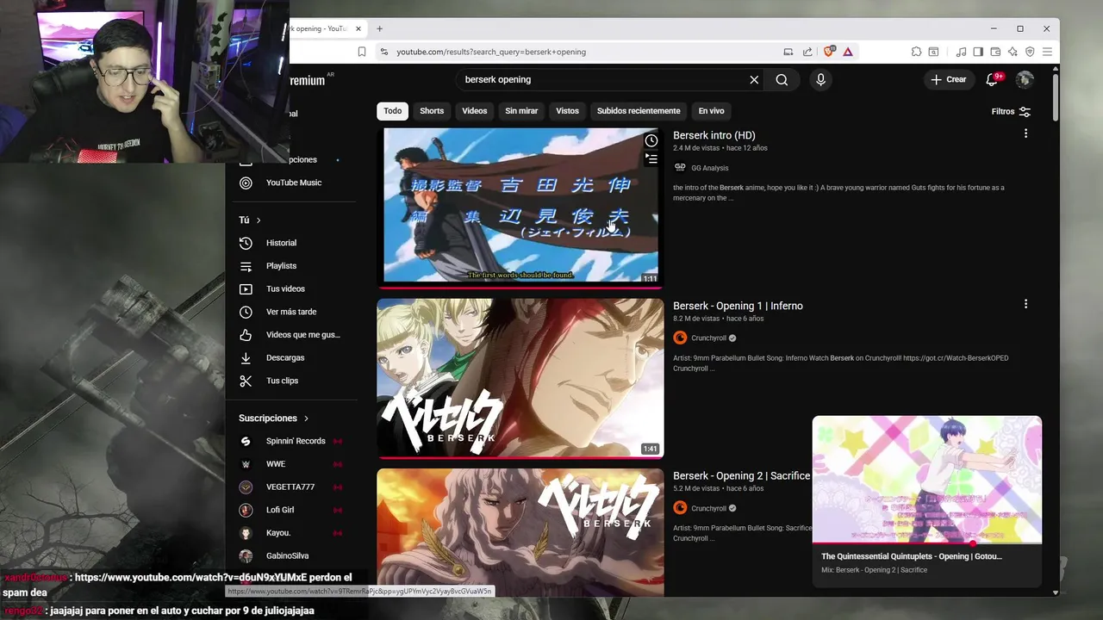Open Berserk - Opening 1 | Inferno title
Screen dimensions: 1103x620
coord(738,306)
